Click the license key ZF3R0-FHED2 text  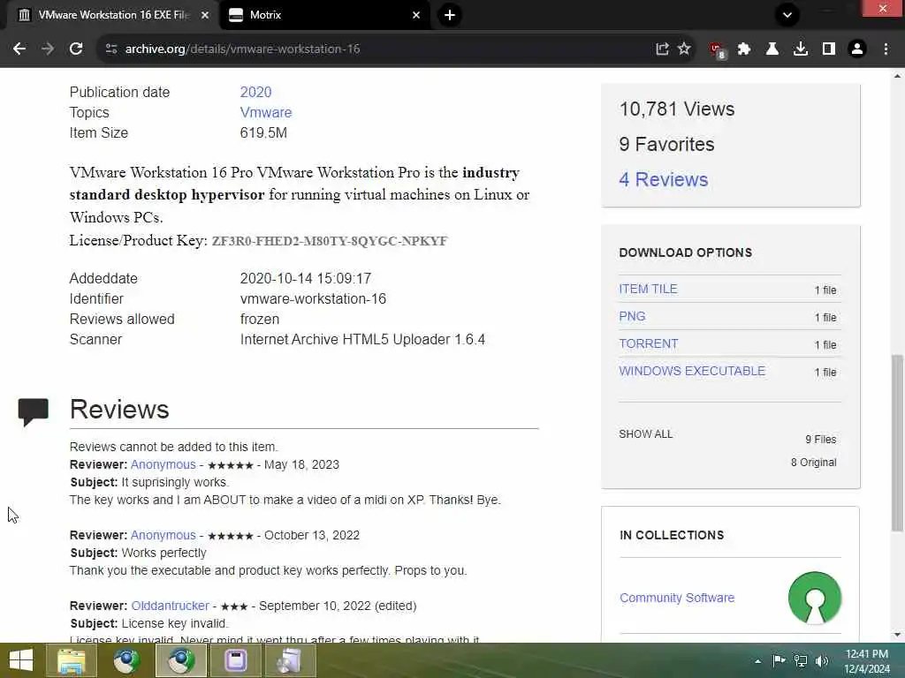click(x=330, y=241)
